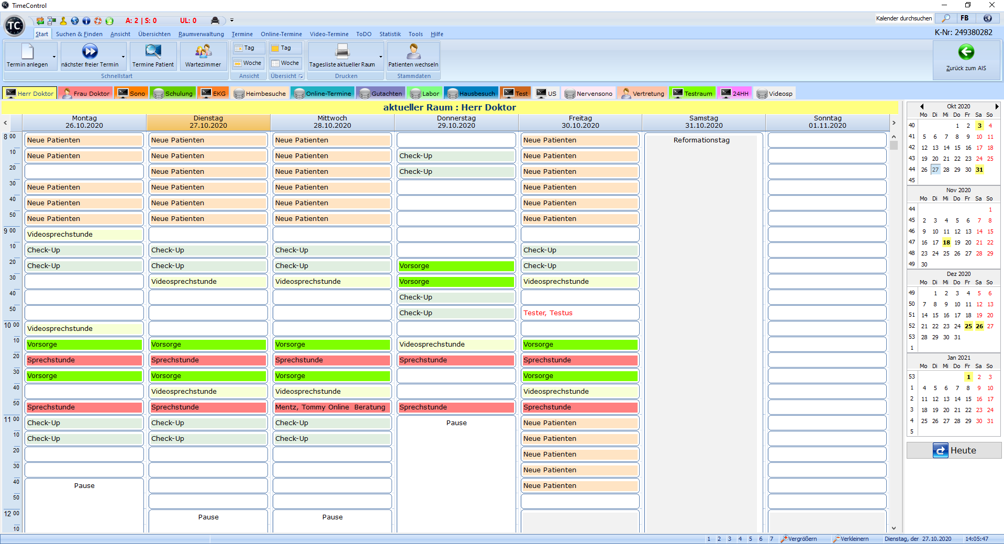Open the Tagesliste aktueller Raum dropdown arrow

coord(381,57)
